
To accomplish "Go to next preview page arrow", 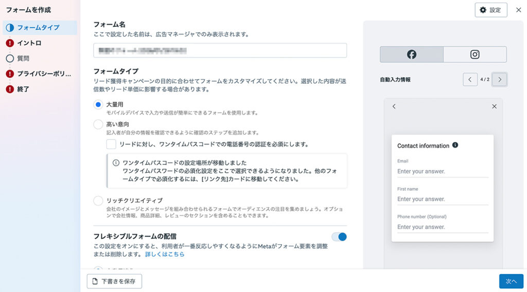I will tap(499, 80).
